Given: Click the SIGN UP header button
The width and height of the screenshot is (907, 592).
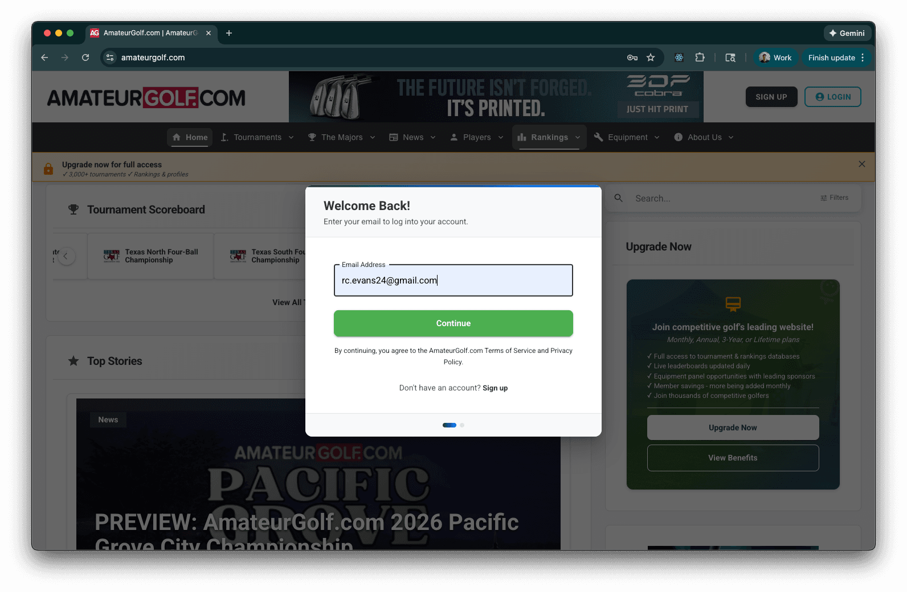Looking at the screenshot, I should (x=771, y=97).
